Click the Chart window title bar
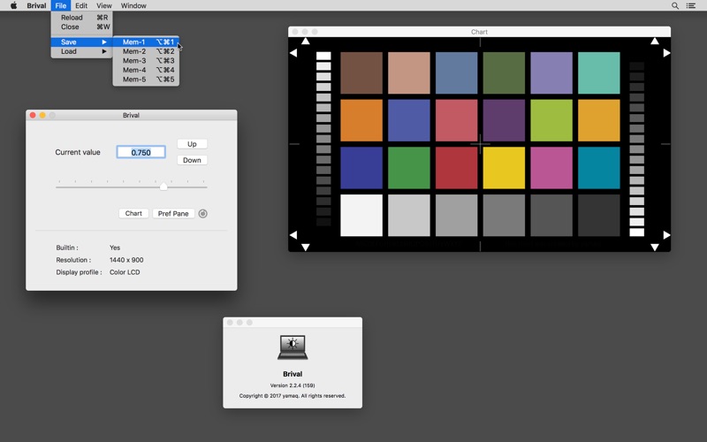The width and height of the screenshot is (707, 442). click(x=479, y=32)
